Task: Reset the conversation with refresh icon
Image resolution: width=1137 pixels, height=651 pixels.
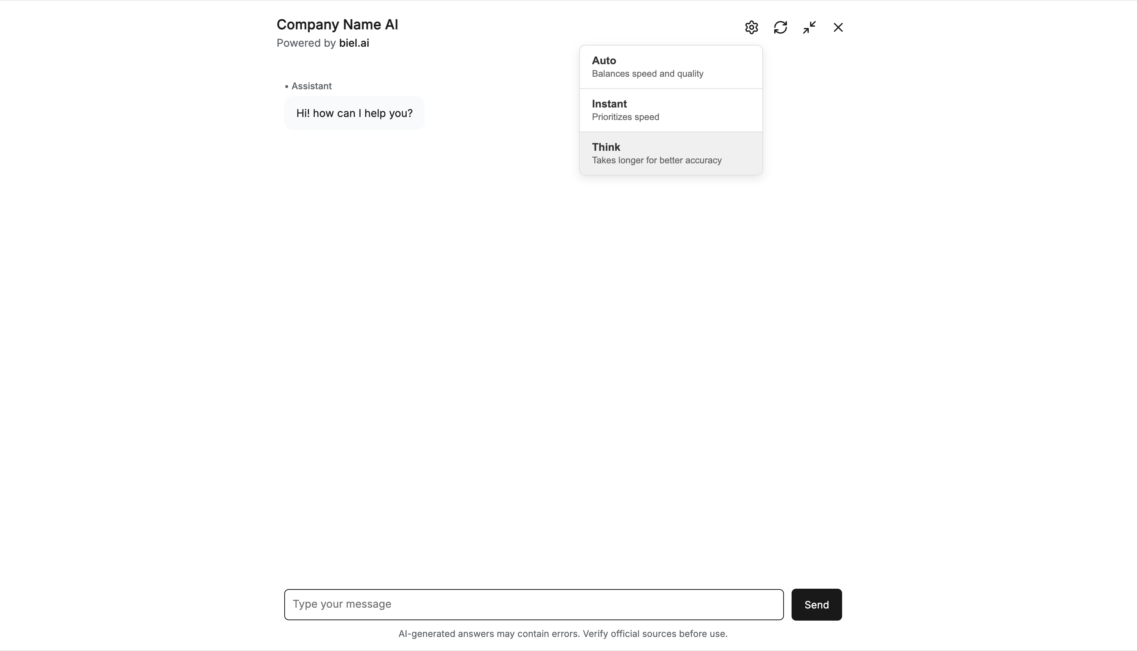Action: tap(781, 27)
